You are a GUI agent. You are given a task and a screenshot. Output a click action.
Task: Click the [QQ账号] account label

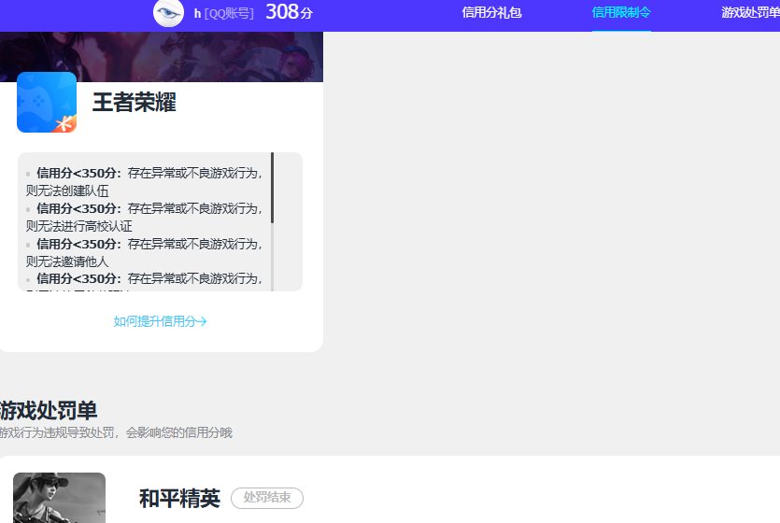tap(229, 13)
